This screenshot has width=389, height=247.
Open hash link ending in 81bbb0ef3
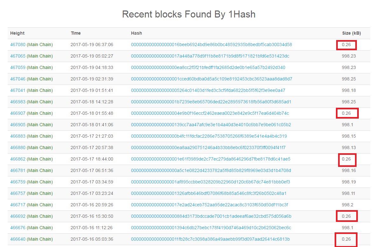(210, 182)
